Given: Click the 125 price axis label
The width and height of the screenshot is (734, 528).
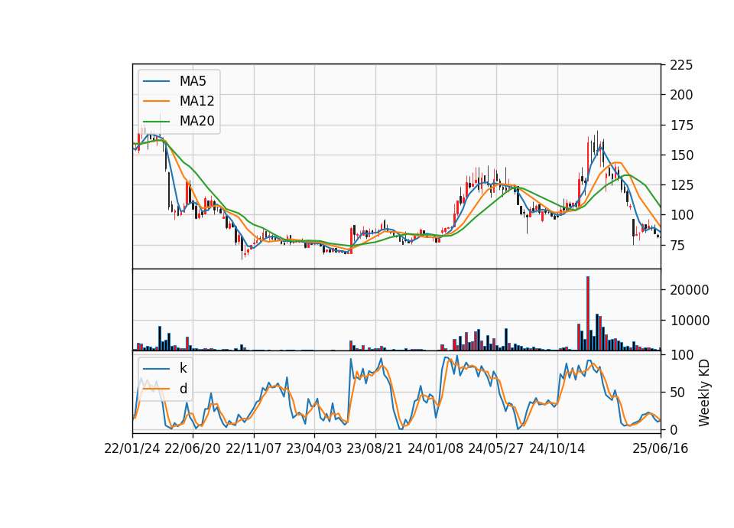Looking at the screenshot, I should coord(681,185).
